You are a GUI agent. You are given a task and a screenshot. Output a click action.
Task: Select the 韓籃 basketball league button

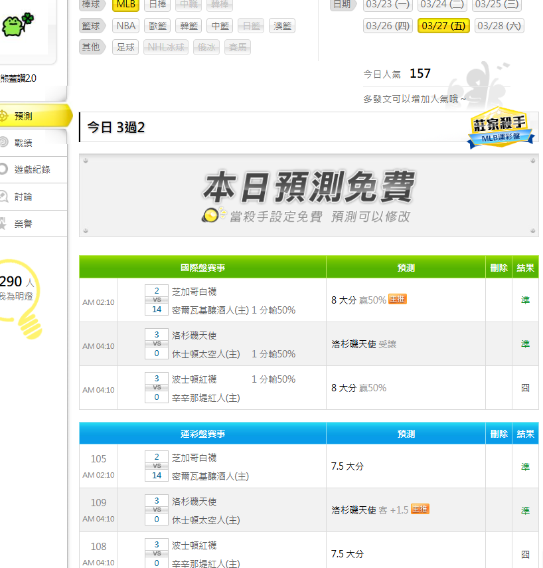pyautogui.click(x=190, y=26)
